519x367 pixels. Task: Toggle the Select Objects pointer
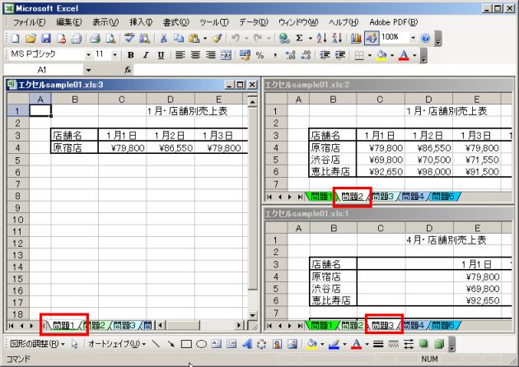75,344
